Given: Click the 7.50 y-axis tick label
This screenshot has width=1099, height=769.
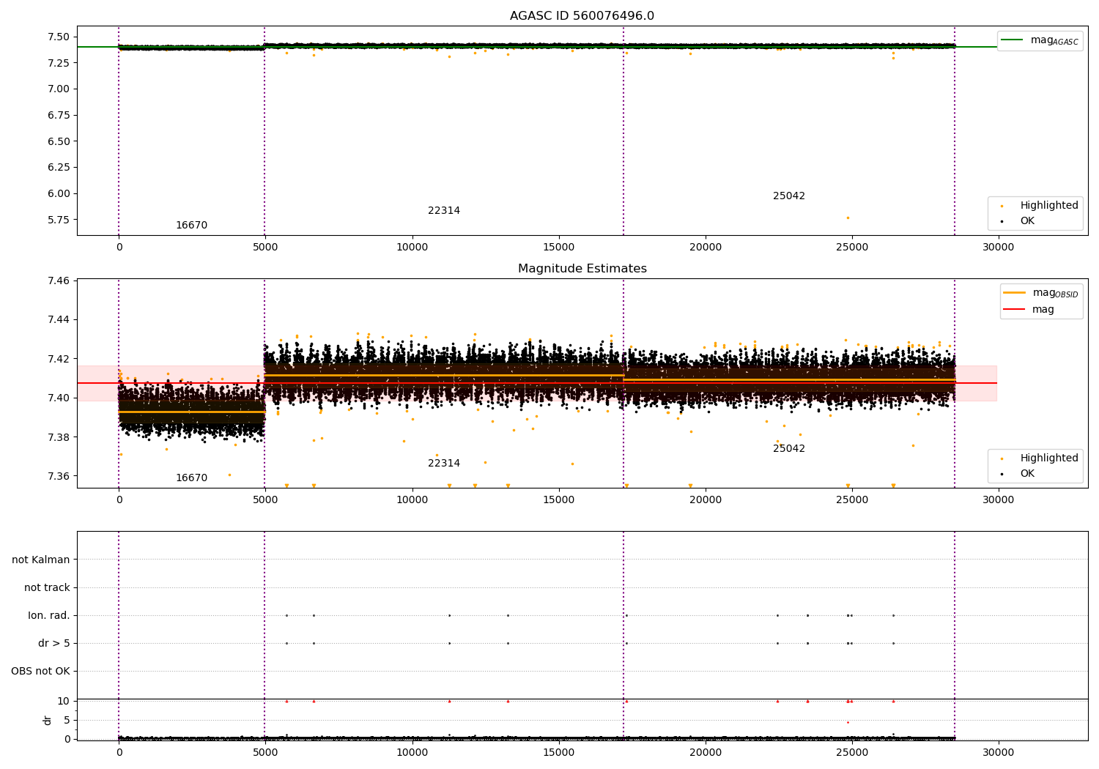Looking at the screenshot, I should pyautogui.click(x=58, y=37).
